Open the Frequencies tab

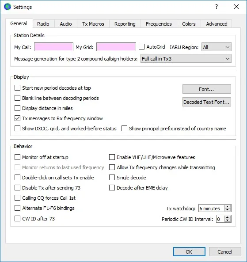(x=159, y=24)
